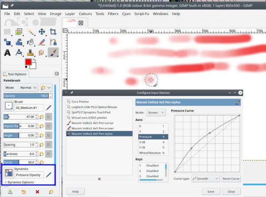Select the Text tool
Image resolution: width=266 pixels, height=197 pixels.
(7, 53)
